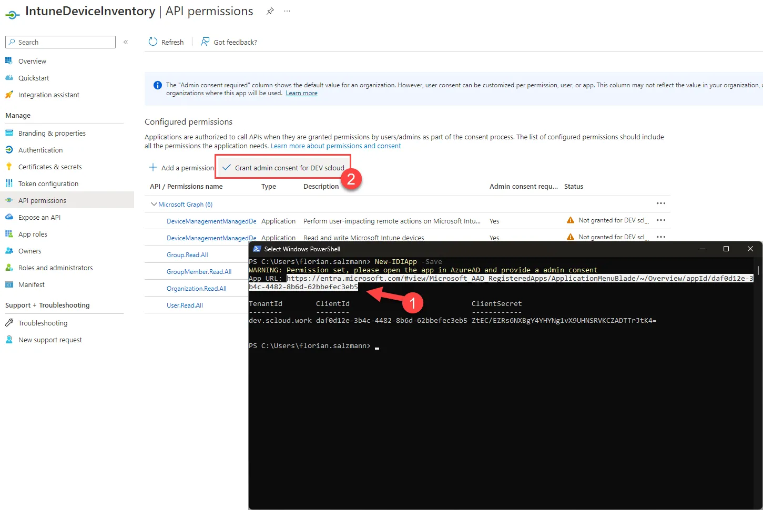763x510 pixels.
Task: Click the Quickstart cloud icon
Action: point(9,78)
